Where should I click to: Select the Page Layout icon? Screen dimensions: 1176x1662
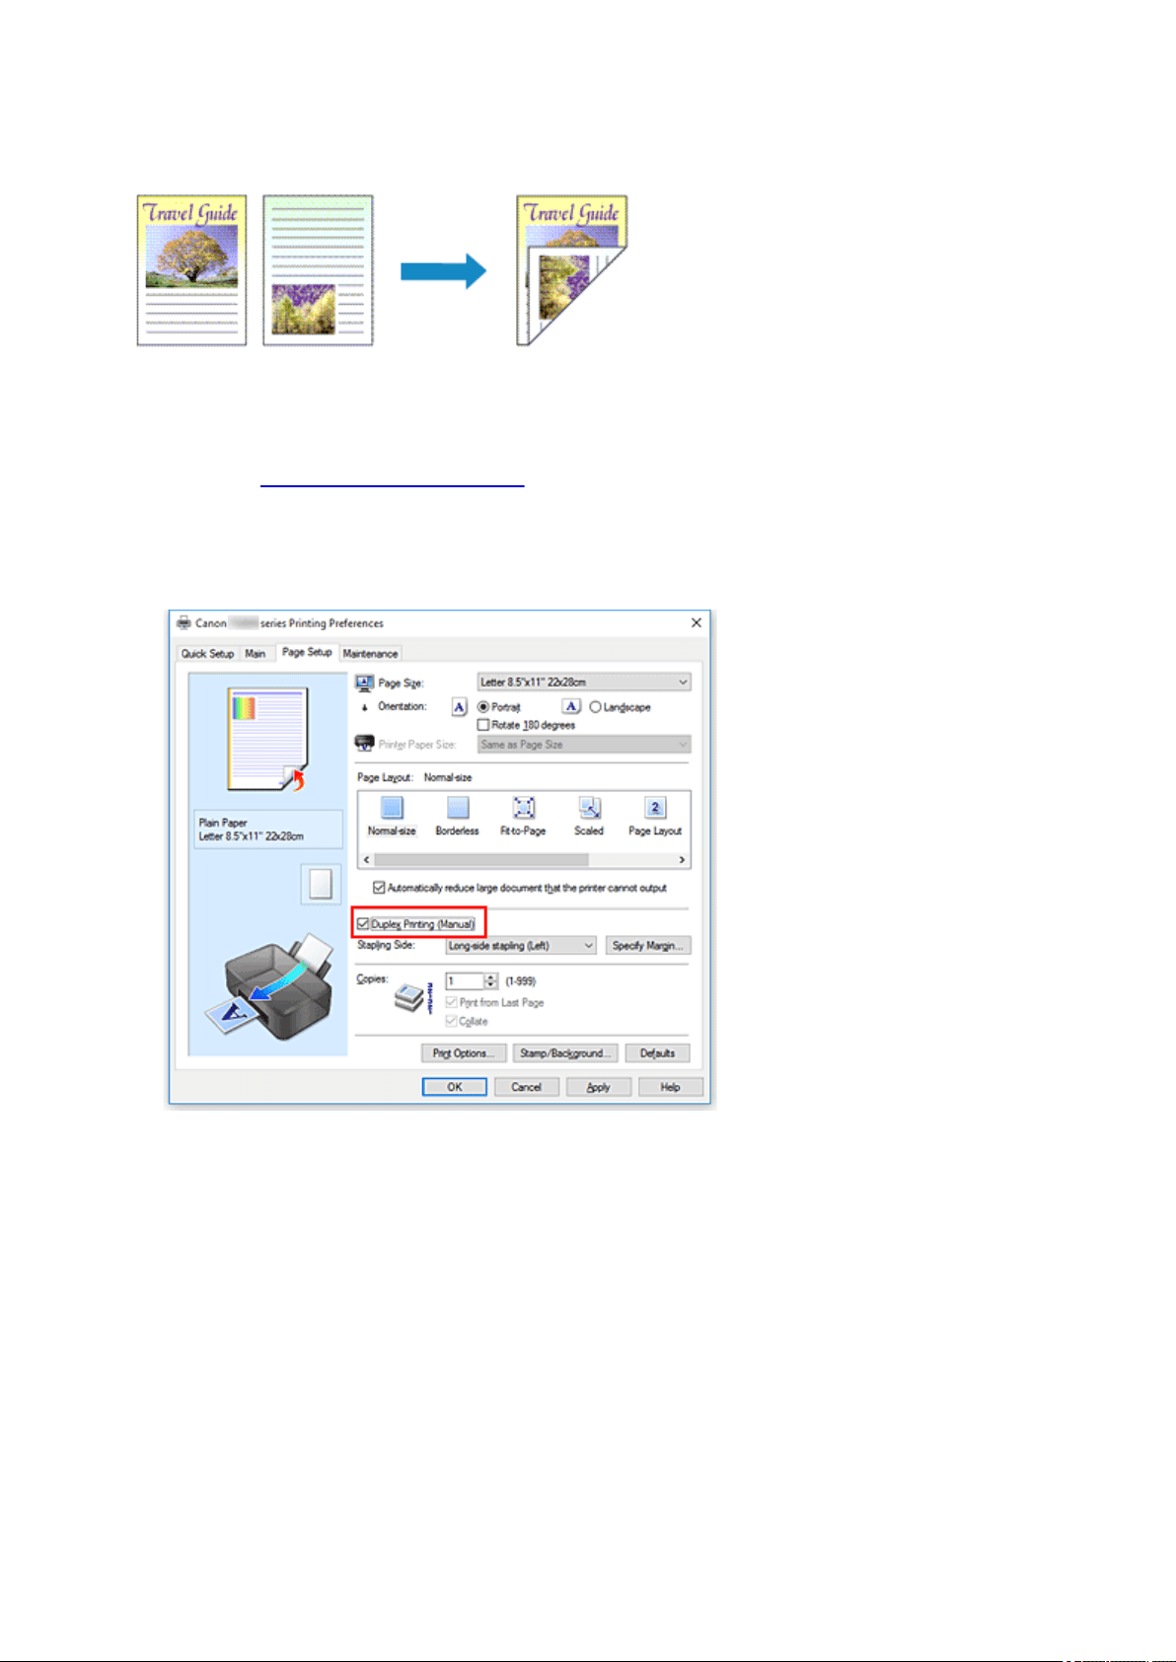coord(655,808)
